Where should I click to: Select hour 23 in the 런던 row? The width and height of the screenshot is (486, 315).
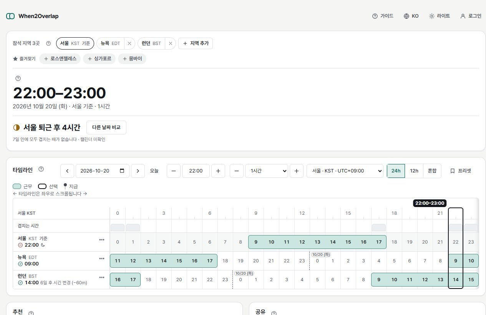pos(225,280)
